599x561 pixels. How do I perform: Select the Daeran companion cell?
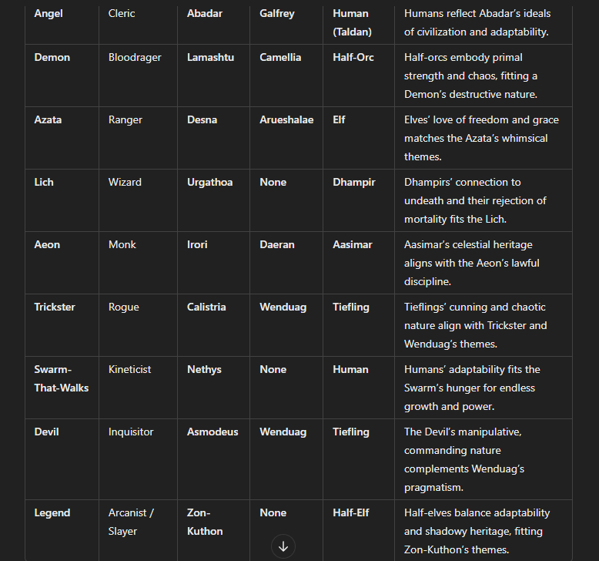pos(277,245)
